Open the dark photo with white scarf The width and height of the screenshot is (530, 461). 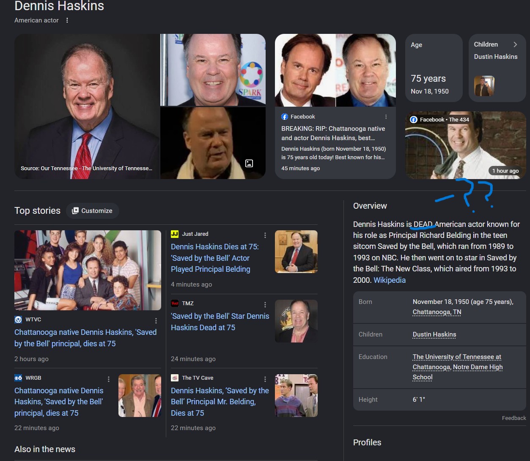click(x=213, y=143)
